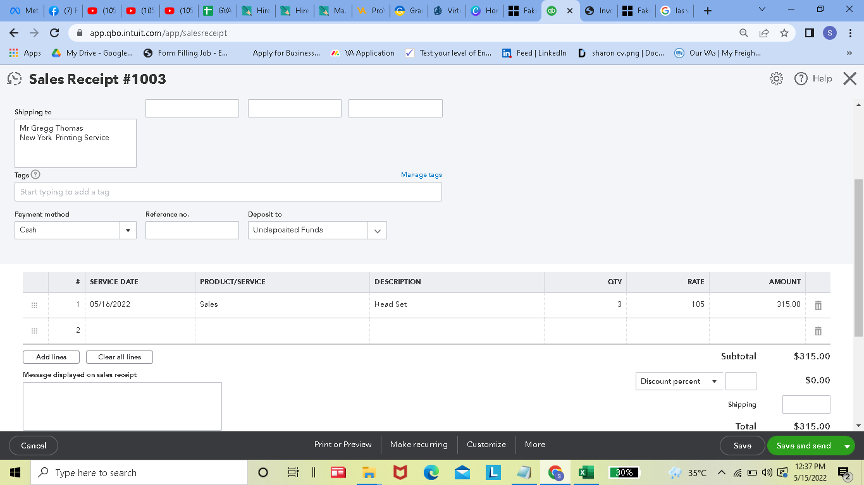Open the Discount percent dropdown

(679, 381)
